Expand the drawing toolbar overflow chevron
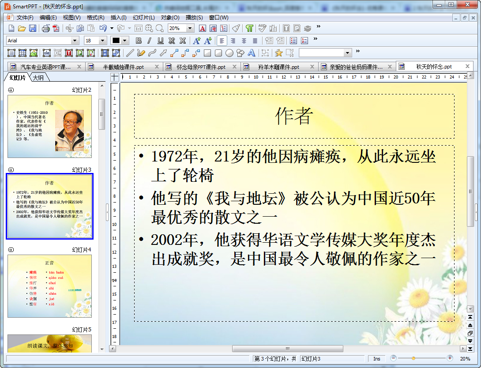481x368 pixels. tap(358, 51)
